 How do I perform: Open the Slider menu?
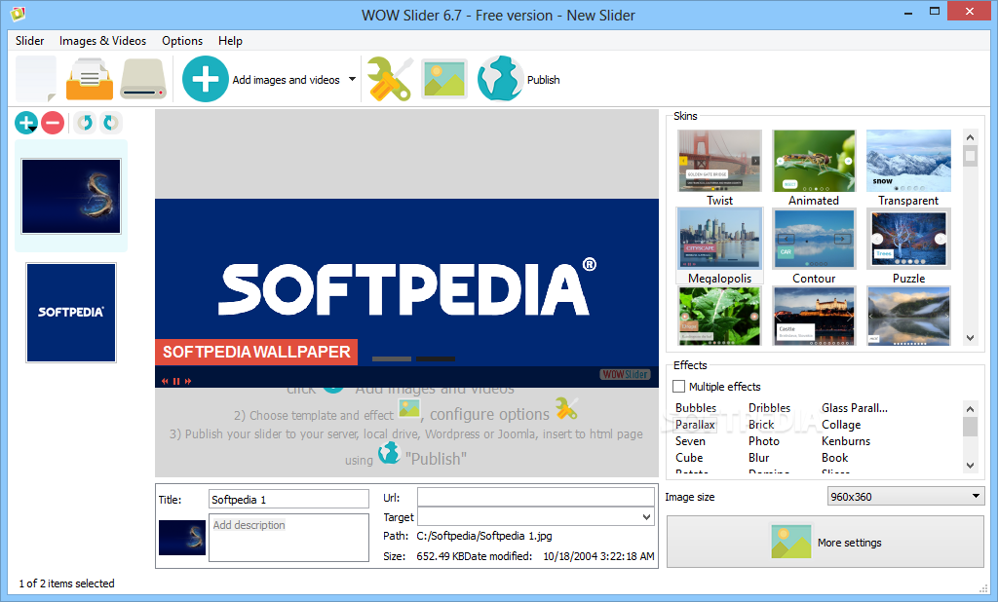coord(30,40)
